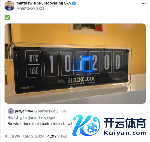
Task: Click the matthew sigel display name
Action: pos(44,3)
